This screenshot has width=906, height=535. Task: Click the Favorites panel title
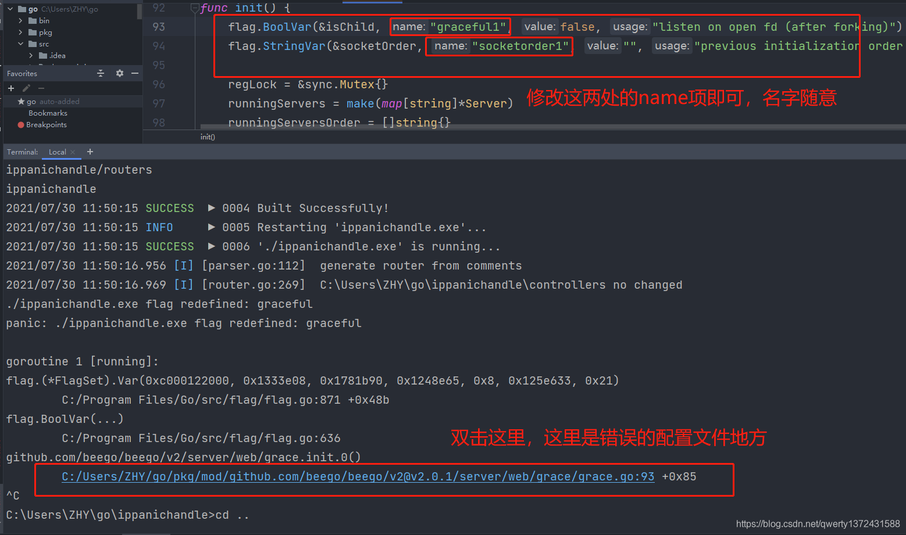click(22, 73)
